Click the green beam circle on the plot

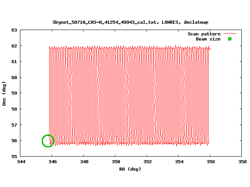(48, 141)
